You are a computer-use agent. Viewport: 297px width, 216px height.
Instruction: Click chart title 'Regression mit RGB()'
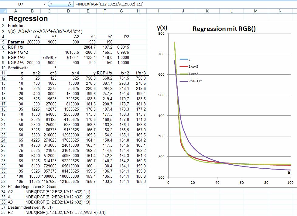(x=224, y=29)
